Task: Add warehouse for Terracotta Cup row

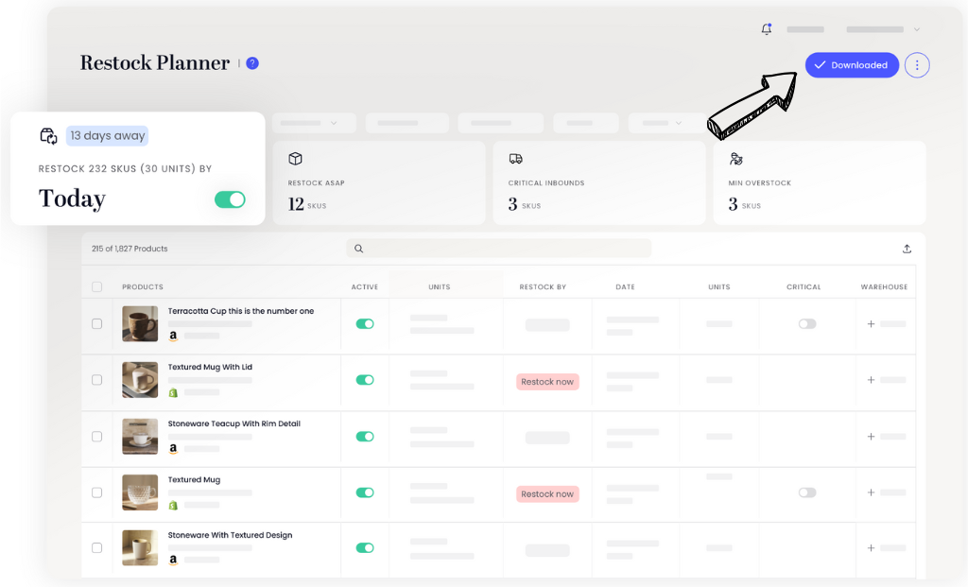Action: [871, 324]
